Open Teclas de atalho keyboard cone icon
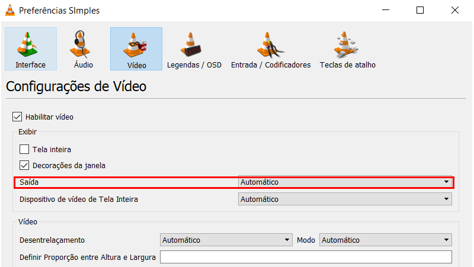This screenshot has height=267, width=474. tap(345, 44)
